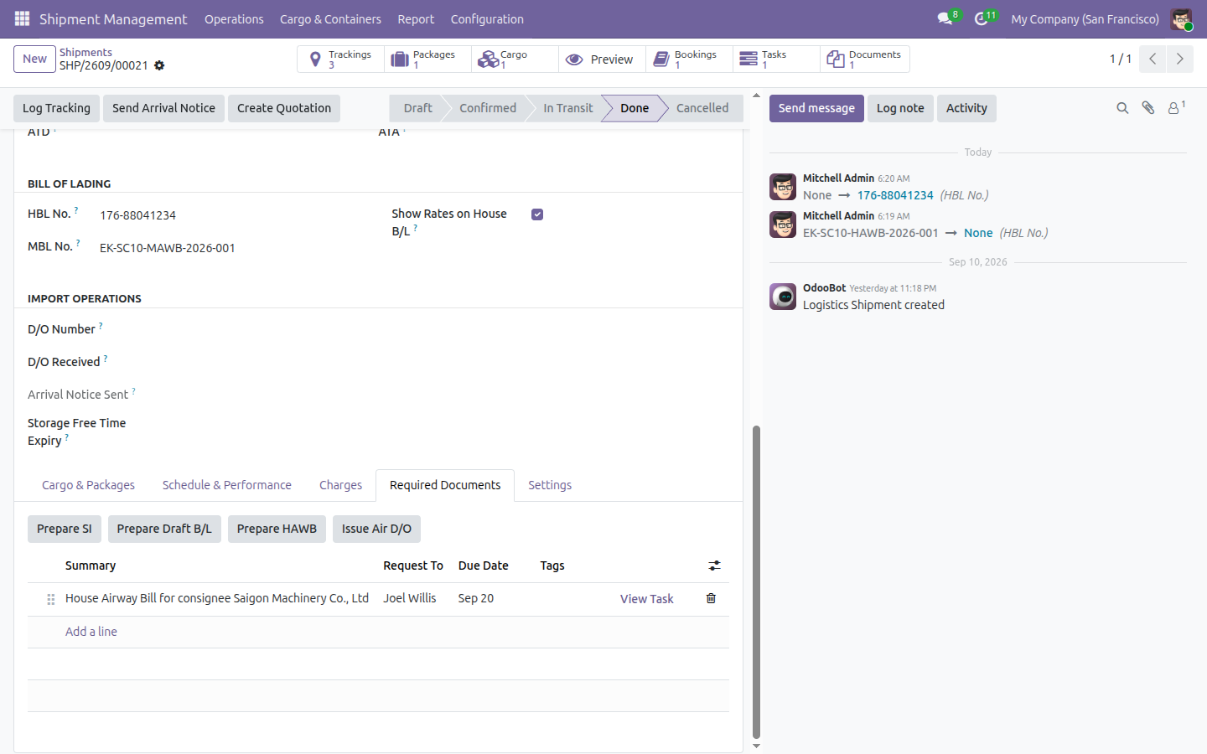Viewport: 1207px width, 754px height.
Task: Set status to Cancelled
Action: [x=702, y=108]
